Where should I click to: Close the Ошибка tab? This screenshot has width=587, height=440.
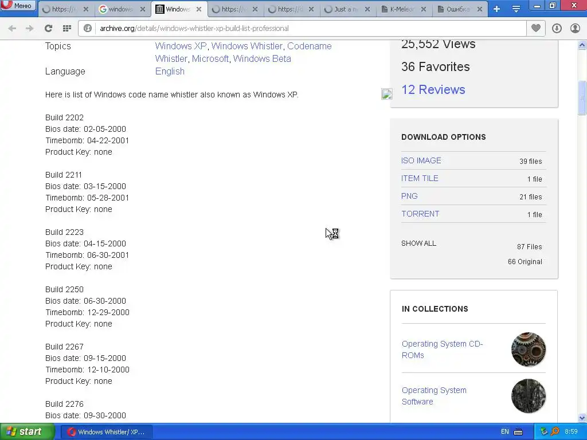pos(480,9)
